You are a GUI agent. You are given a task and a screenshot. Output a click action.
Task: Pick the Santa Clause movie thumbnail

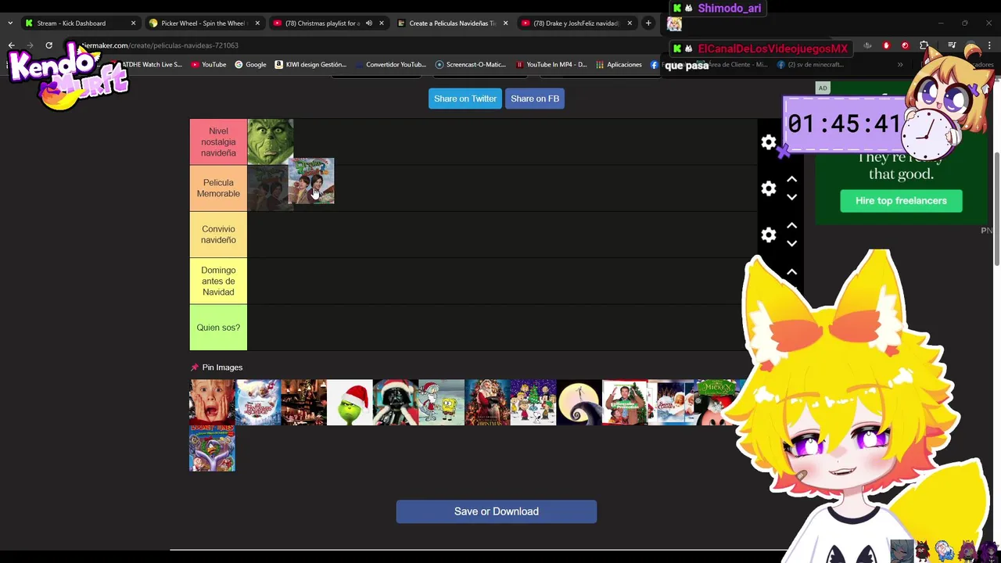(x=671, y=403)
